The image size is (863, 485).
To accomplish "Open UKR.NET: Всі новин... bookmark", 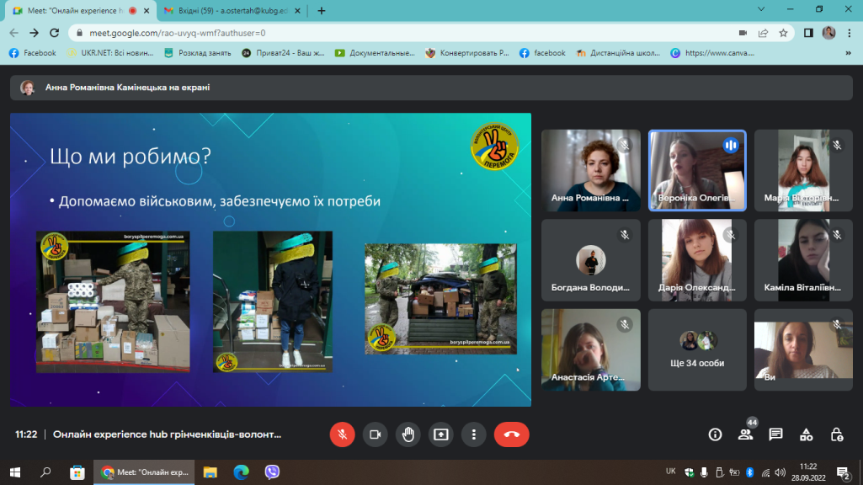I will [x=110, y=53].
